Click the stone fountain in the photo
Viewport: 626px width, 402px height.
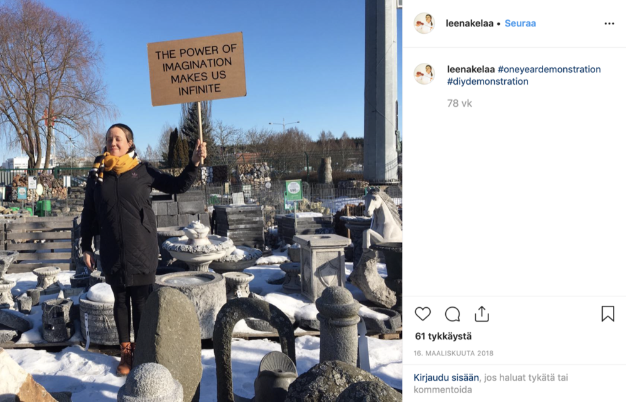tap(198, 246)
